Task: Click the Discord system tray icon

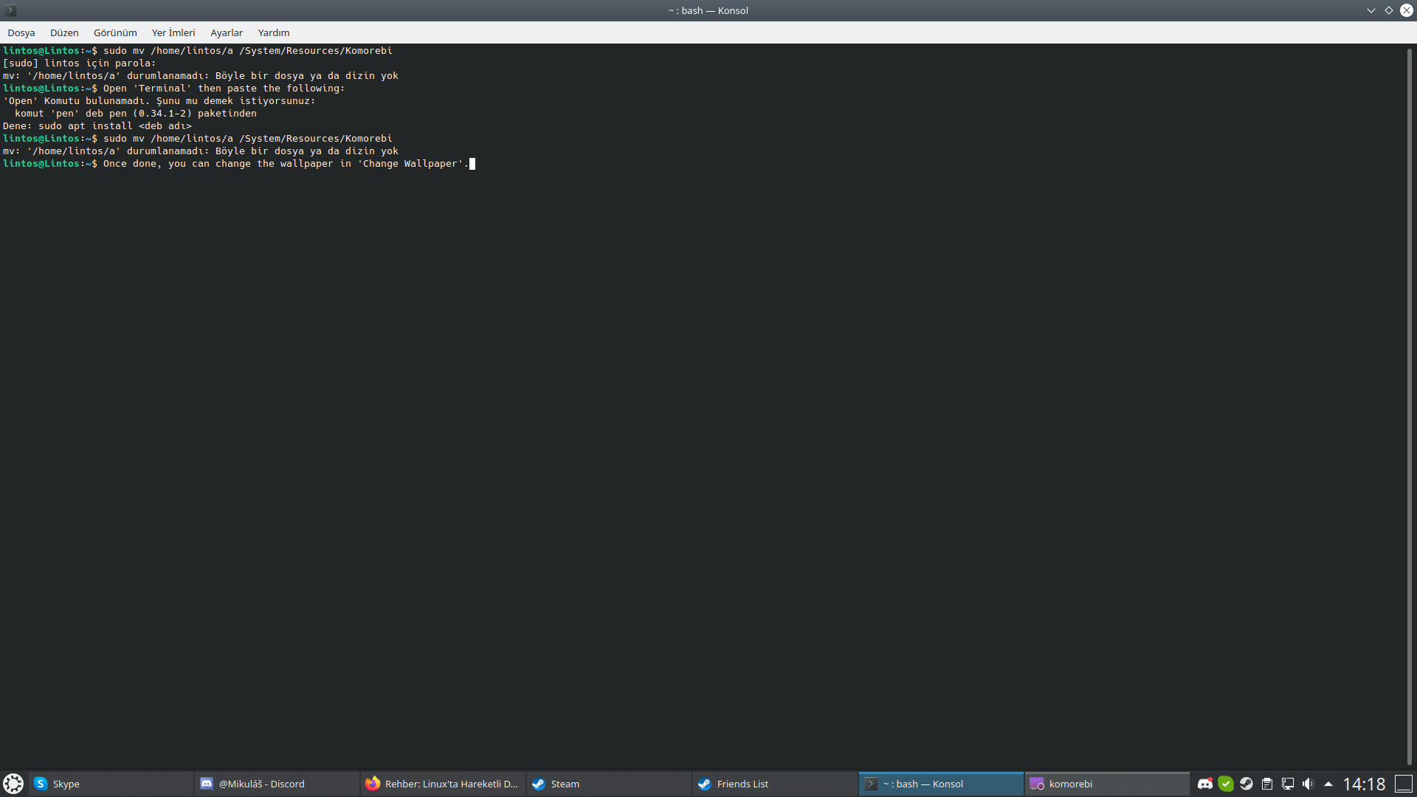Action: 1205,784
